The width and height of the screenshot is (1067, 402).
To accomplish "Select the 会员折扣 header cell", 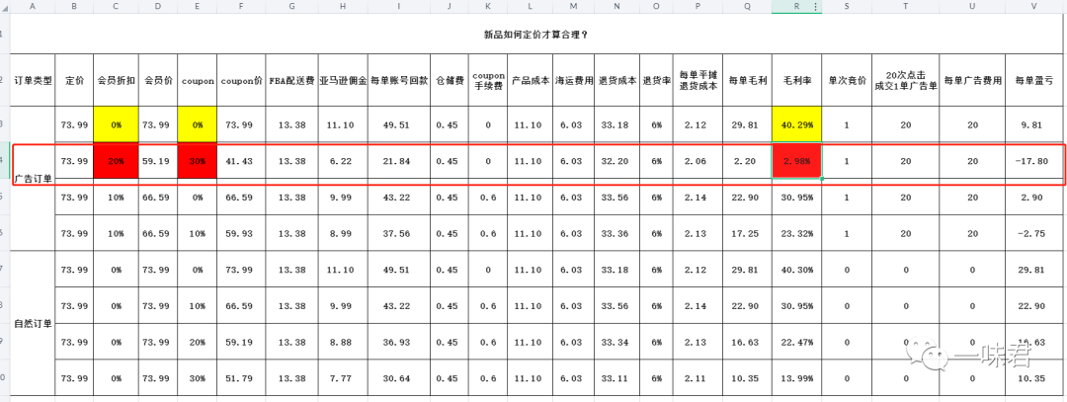I will (x=116, y=80).
